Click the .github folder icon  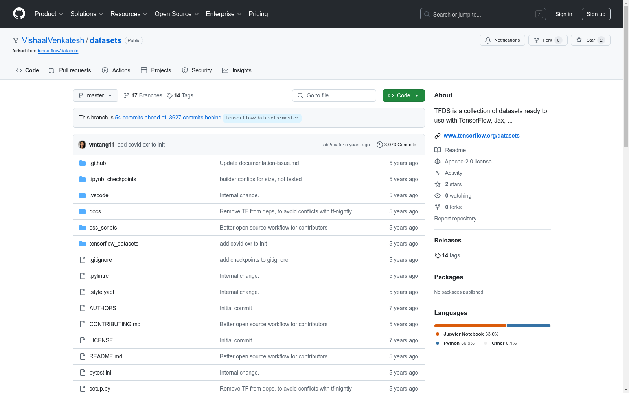pyautogui.click(x=83, y=163)
